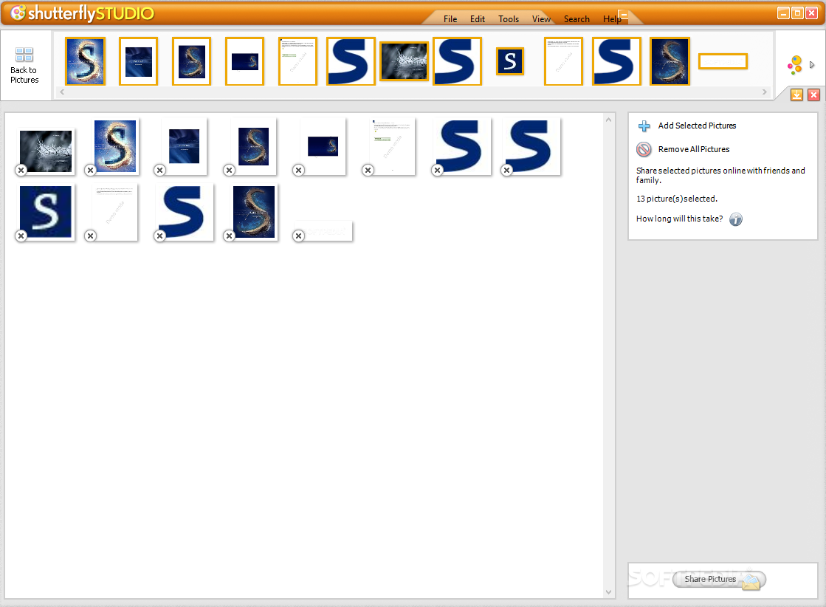Open the View menu

coord(541,19)
